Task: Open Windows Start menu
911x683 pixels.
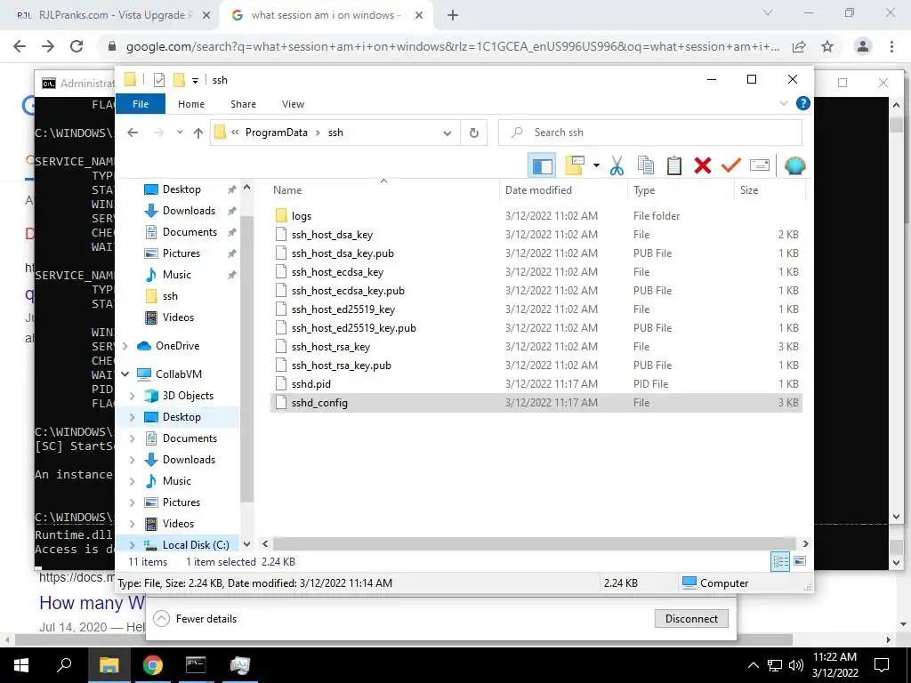Action: point(21,665)
